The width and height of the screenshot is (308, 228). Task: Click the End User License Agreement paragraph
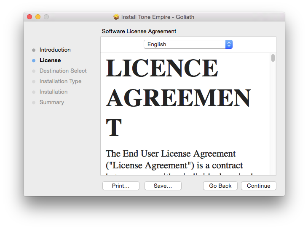coord(177,160)
